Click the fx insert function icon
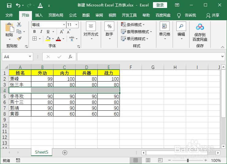The image size is (227, 164). (x=70, y=57)
